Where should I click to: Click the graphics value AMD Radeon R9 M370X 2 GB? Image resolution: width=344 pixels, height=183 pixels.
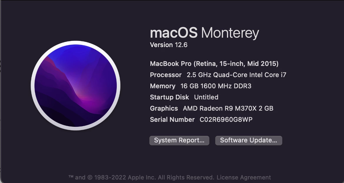tap(228, 108)
